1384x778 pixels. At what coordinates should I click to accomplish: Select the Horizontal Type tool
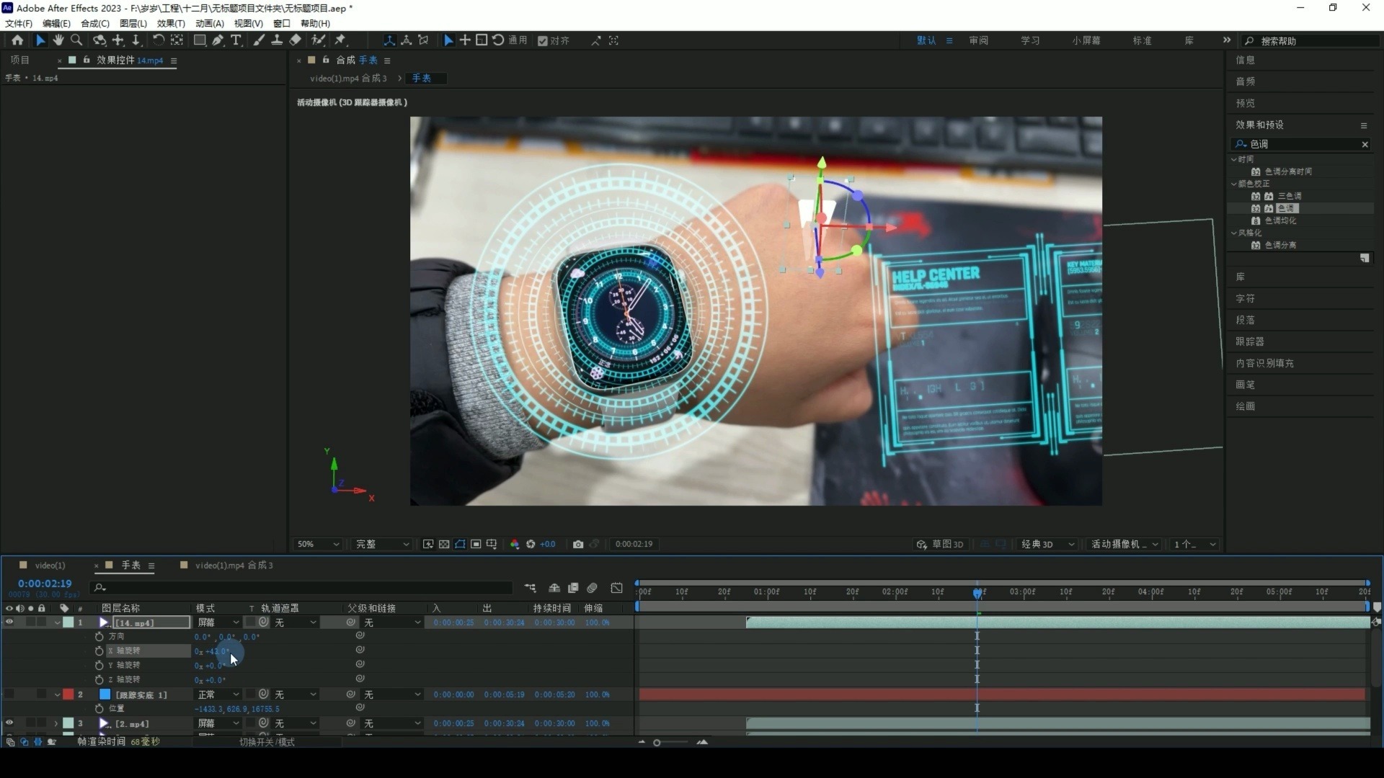click(x=236, y=40)
